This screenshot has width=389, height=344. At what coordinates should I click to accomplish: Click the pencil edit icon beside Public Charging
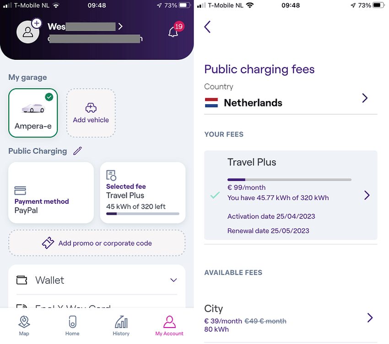[x=77, y=151]
